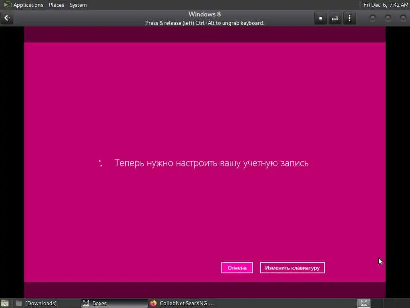Open the Places menu

[x=56, y=5]
